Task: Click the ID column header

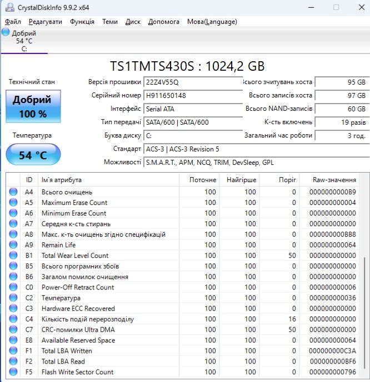Action: (29, 180)
